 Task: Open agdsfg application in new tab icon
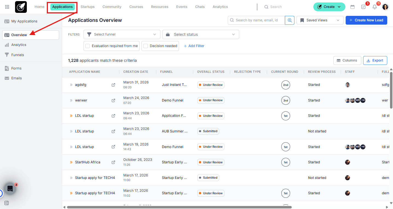(113, 85)
